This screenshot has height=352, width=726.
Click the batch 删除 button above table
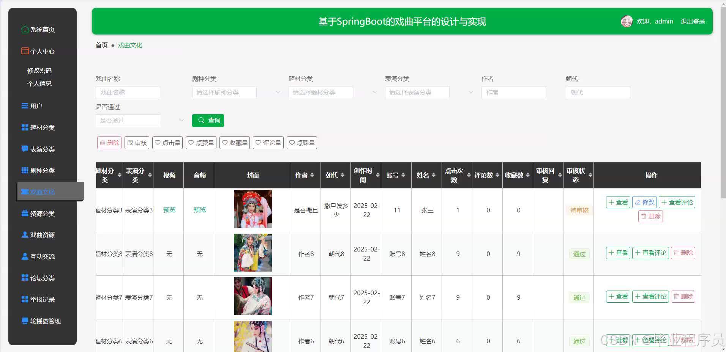point(109,143)
